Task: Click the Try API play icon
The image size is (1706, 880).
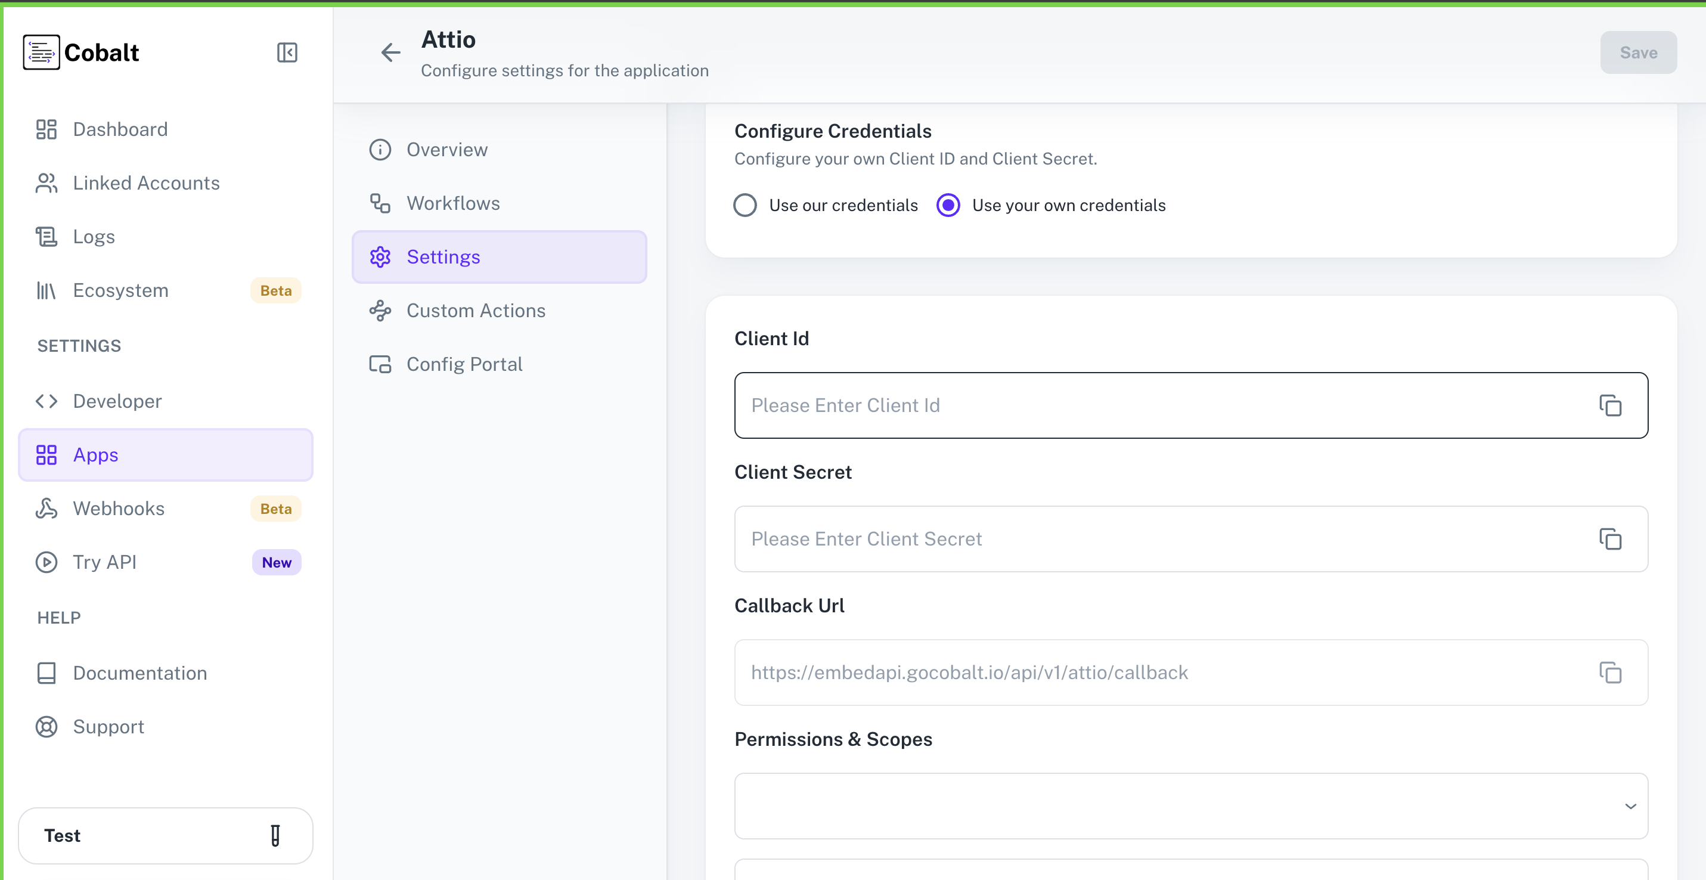Action: pos(45,562)
